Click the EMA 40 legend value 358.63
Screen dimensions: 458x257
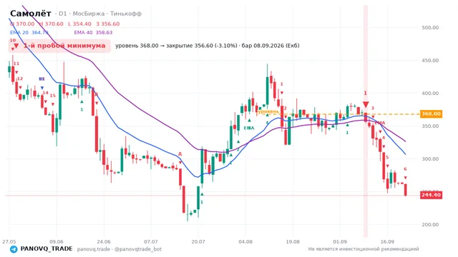point(104,32)
